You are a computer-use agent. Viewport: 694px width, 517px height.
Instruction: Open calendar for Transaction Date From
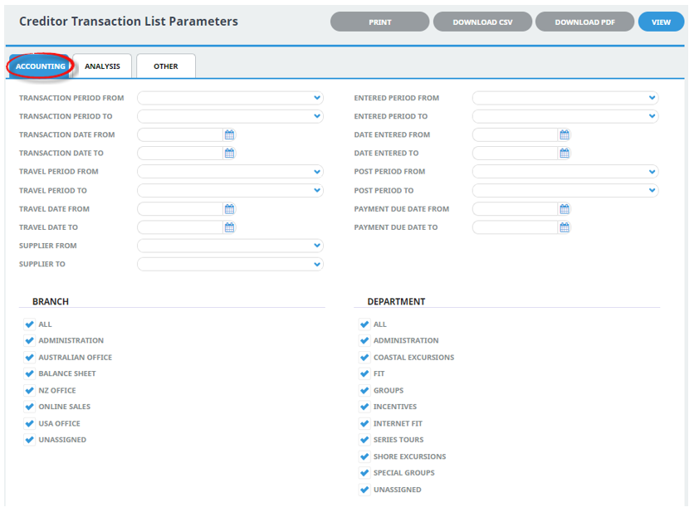pyautogui.click(x=229, y=134)
